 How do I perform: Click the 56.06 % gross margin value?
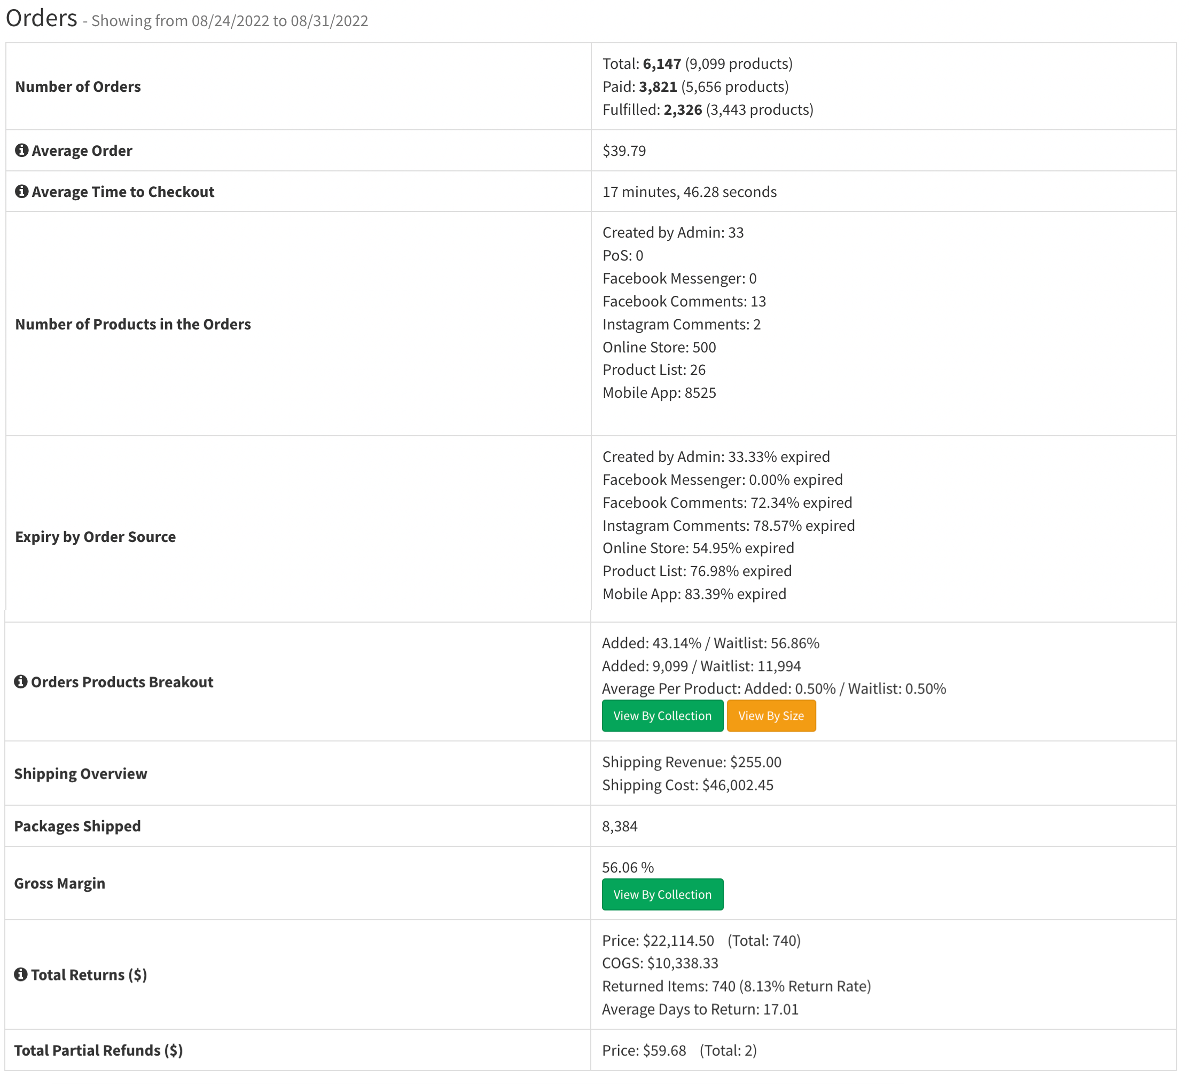click(x=628, y=868)
